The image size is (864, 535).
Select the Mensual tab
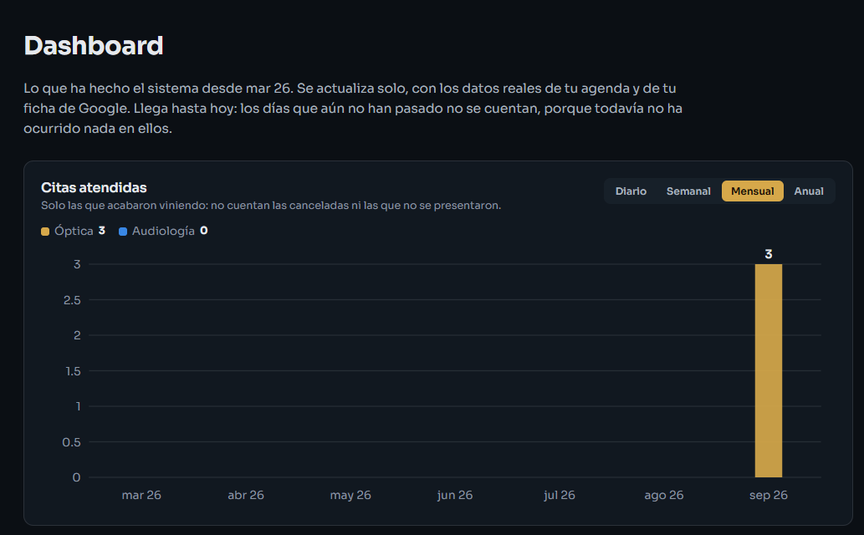click(x=752, y=191)
